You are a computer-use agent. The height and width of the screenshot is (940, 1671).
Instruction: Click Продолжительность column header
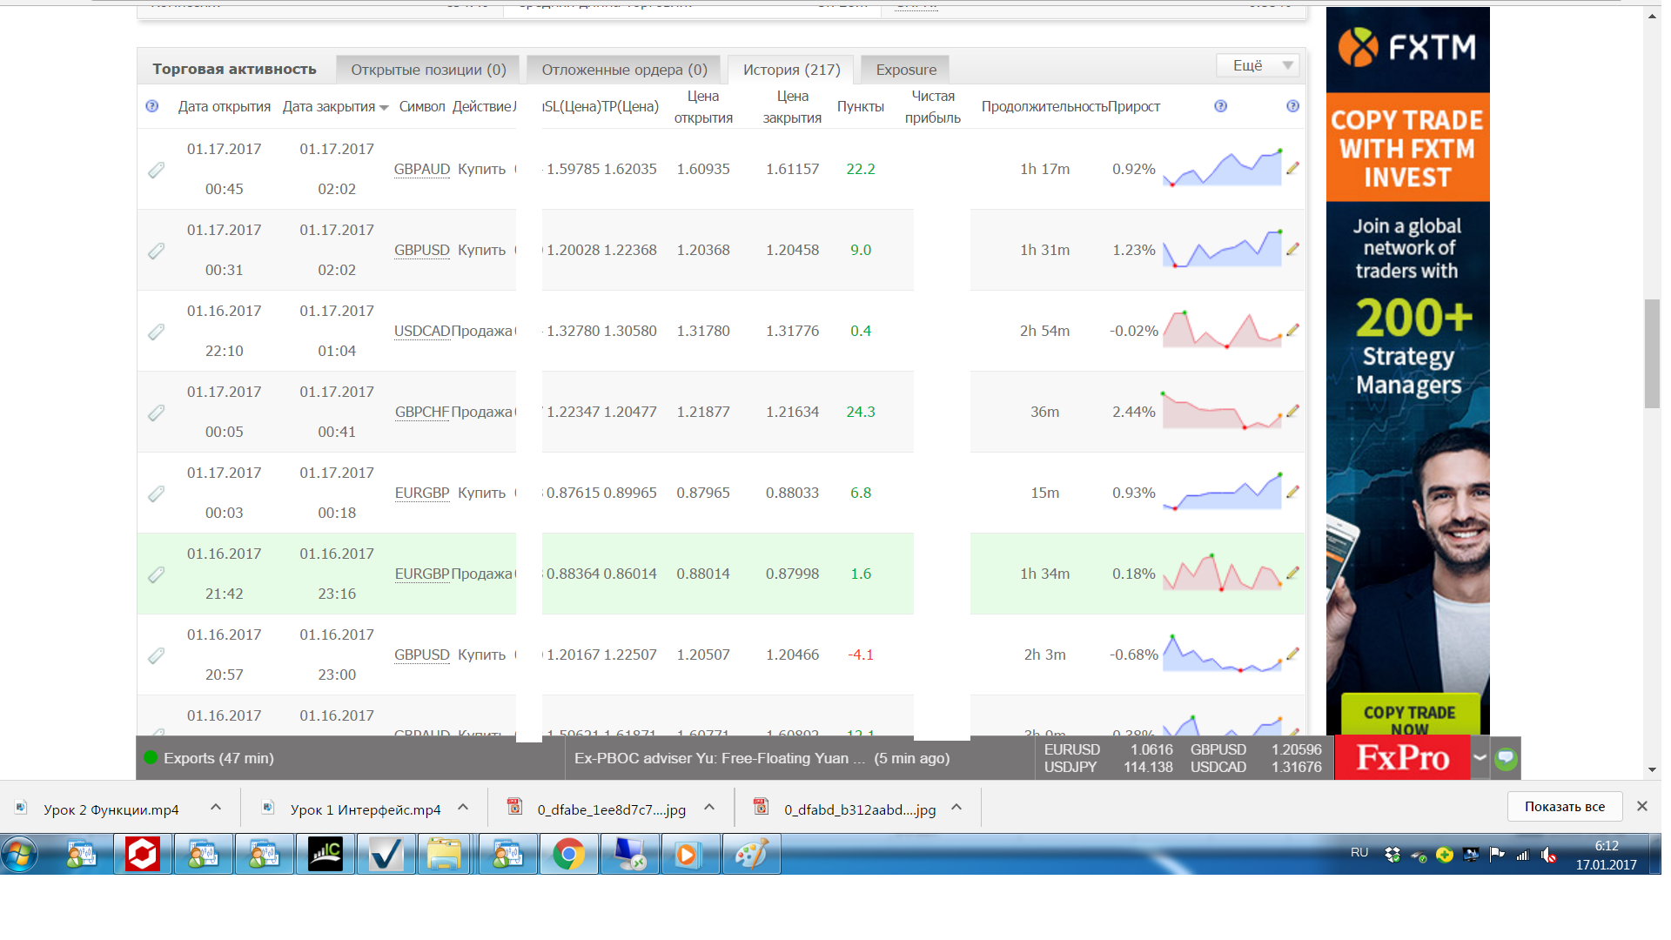point(1044,107)
